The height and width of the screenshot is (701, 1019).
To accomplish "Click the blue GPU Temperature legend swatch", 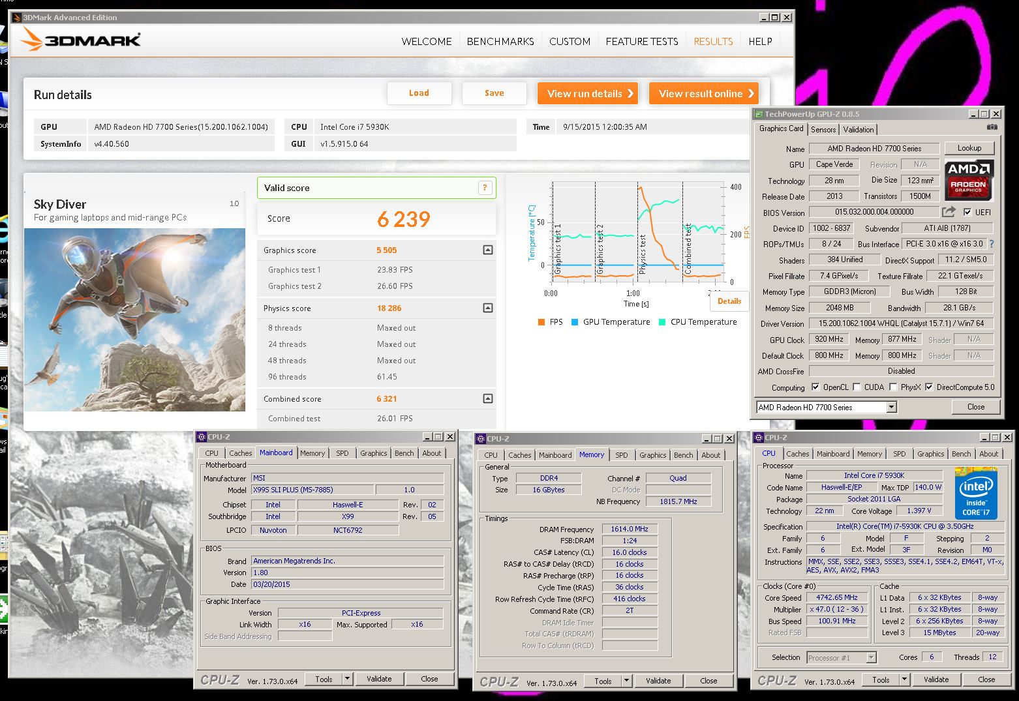I will pyautogui.click(x=575, y=322).
